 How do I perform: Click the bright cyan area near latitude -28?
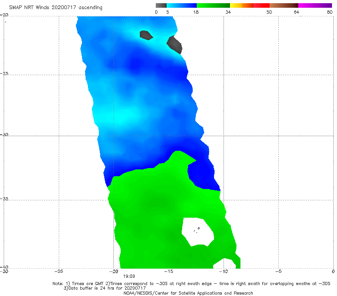pyautogui.click(x=120, y=116)
